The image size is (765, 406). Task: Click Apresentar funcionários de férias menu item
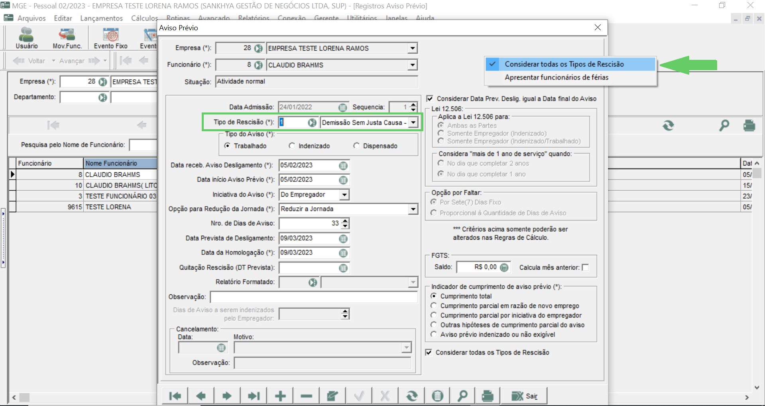[x=570, y=77]
